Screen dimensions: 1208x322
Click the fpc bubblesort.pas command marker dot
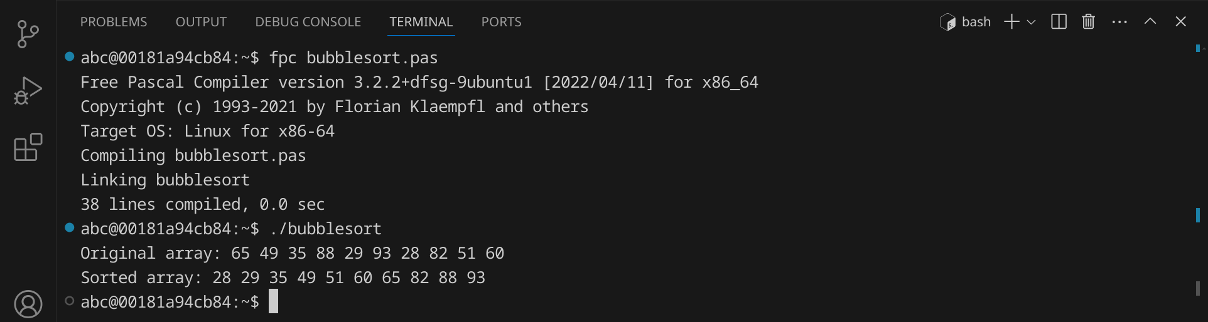click(70, 56)
